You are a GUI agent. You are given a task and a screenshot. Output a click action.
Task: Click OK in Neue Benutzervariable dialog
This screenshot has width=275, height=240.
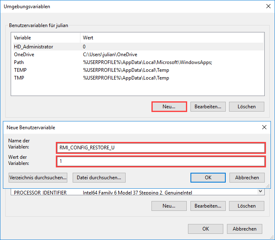208,178
